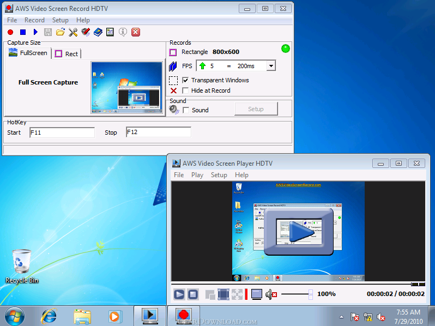The image size is (435, 326).
Task: Click the picture frame toolbar icon
Action: point(110,32)
